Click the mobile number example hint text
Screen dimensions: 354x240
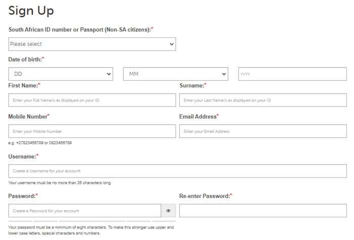point(40,143)
